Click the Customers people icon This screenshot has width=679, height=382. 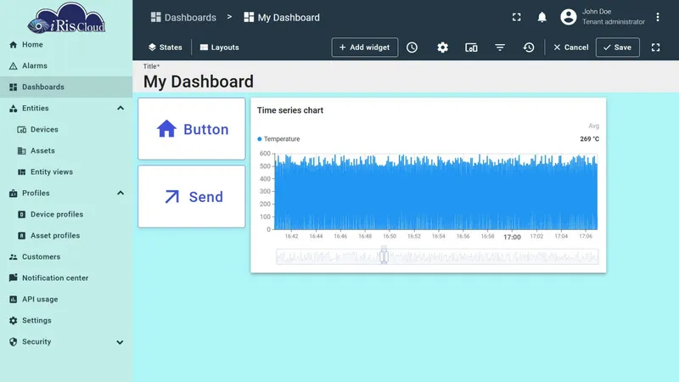click(13, 257)
